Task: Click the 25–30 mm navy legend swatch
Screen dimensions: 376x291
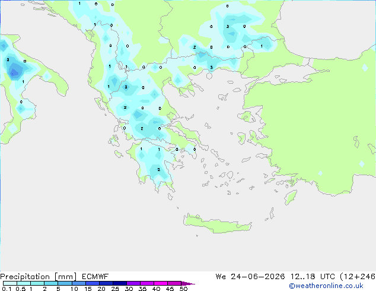Action: coord(119,283)
